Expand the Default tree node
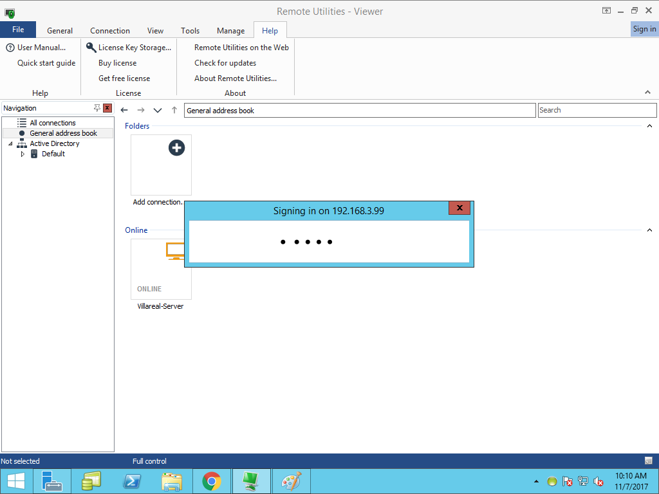 [23, 154]
